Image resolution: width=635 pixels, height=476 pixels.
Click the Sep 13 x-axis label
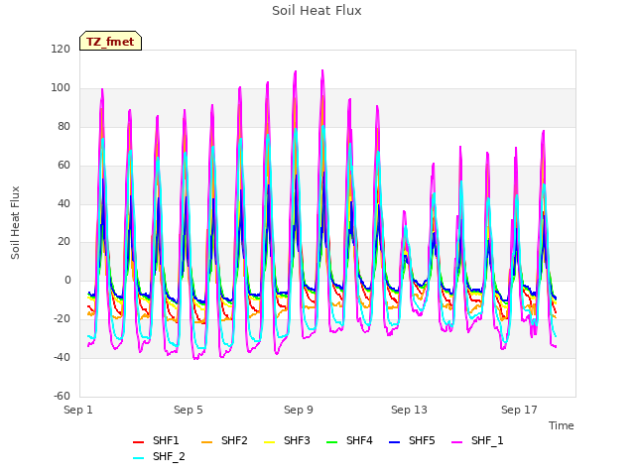click(x=409, y=410)
